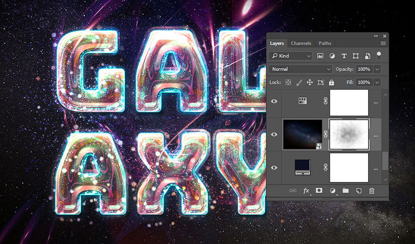The image size is (415, 244).
Task: Toggle mask link on starry sky layer
Action: [326, 134]
